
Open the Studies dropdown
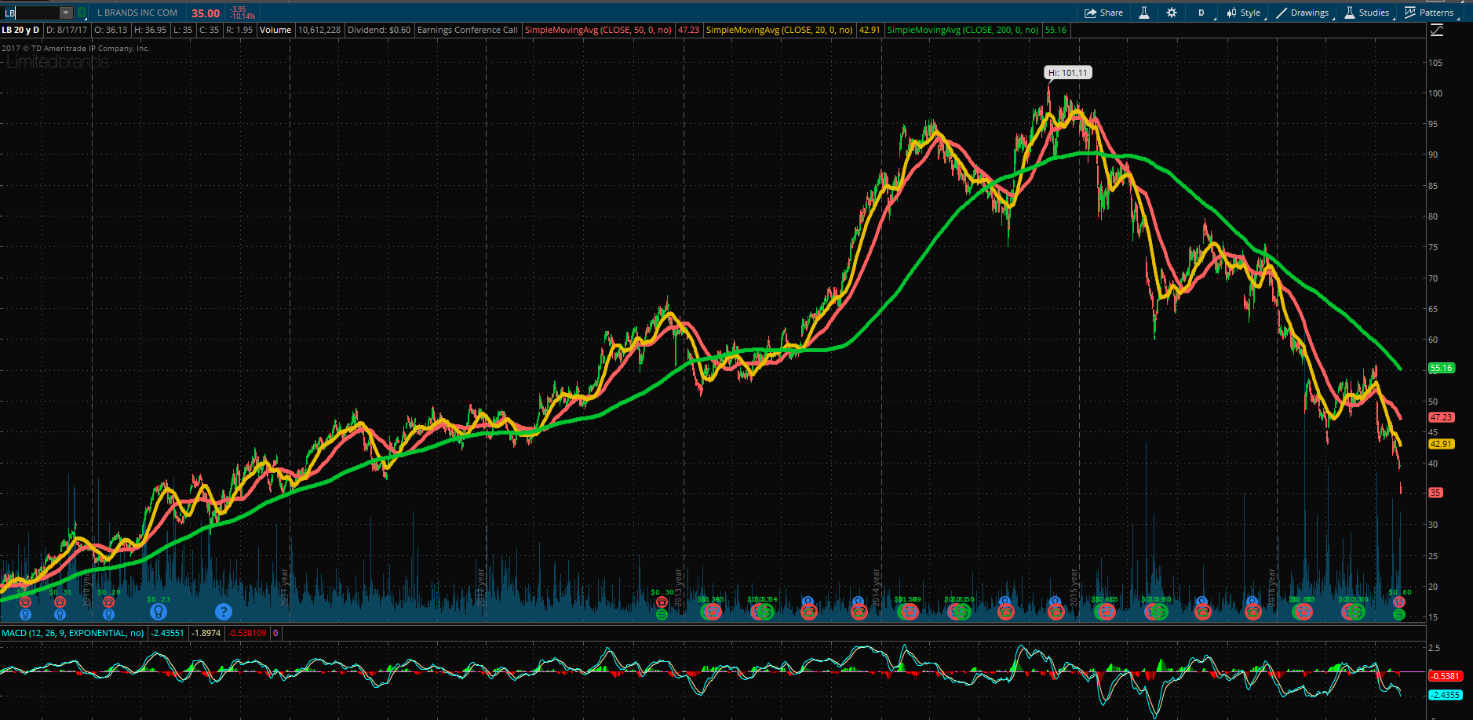tap(1367, 13)
